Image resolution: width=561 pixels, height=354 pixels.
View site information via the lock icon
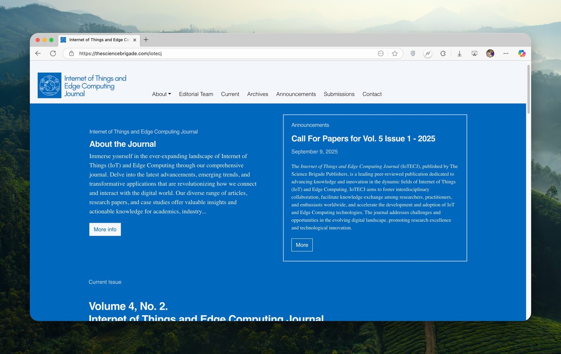pyautogui.click(x=72, y=53)
